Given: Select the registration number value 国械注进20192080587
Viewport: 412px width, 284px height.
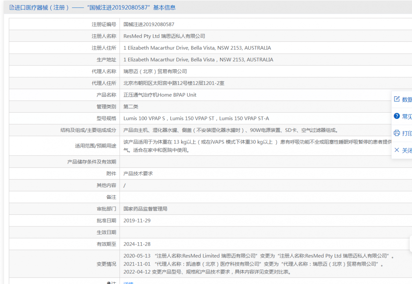Looking at the screenshot, I should click(149, 24).
